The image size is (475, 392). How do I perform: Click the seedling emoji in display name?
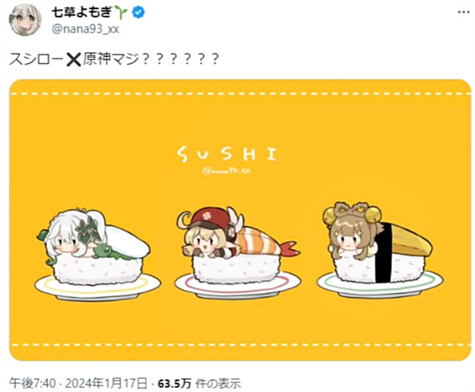(x=121, y=13)
